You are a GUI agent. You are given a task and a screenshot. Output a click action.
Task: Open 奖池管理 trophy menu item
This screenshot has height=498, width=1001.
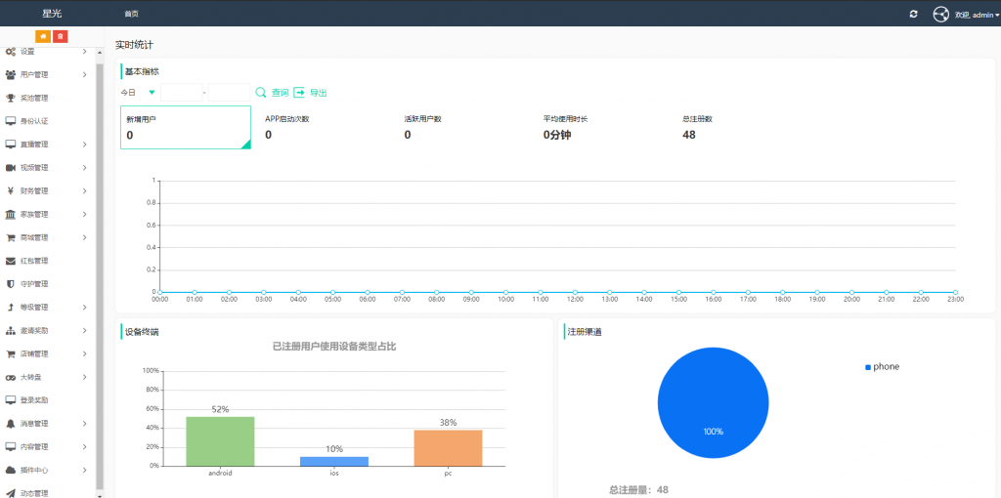click(34, 98)
